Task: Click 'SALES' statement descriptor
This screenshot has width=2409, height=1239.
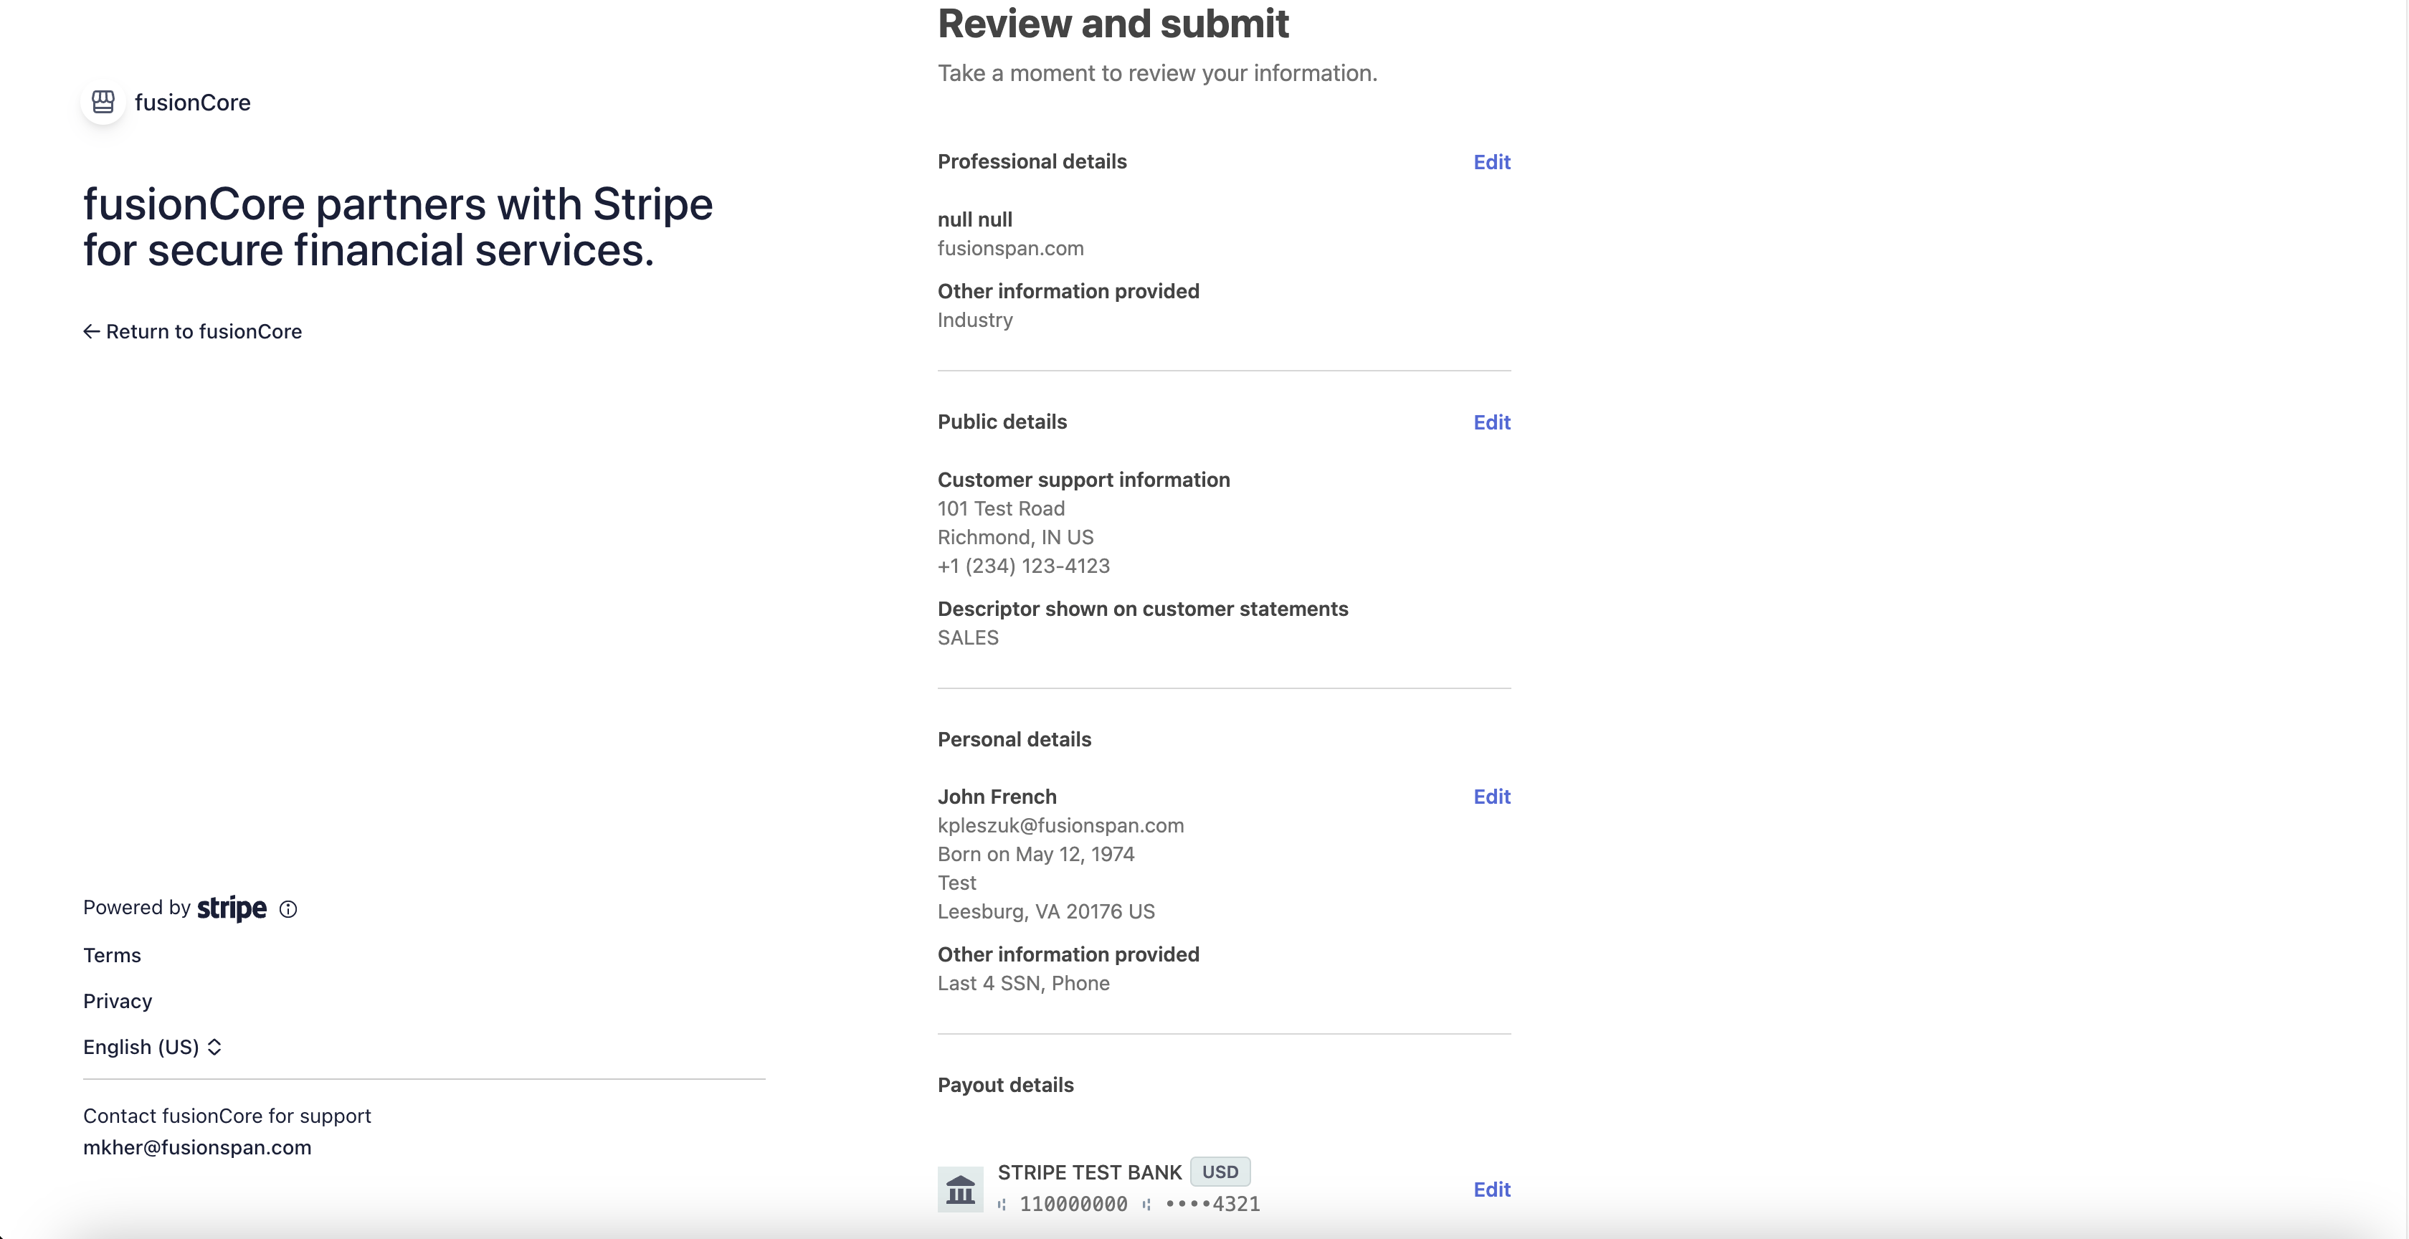Action: click(x=968, y=637)
